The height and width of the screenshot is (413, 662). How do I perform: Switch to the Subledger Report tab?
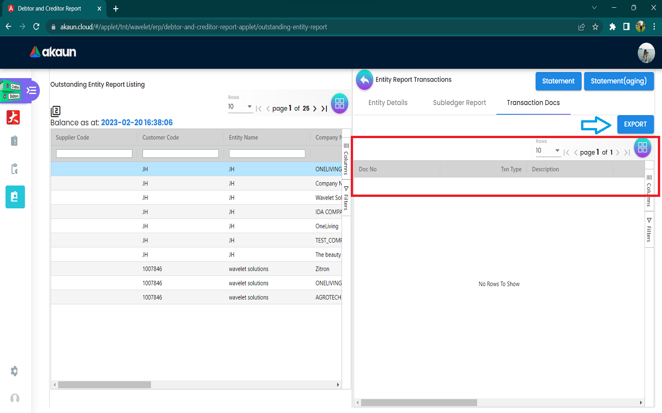click(x=459, y=103)
